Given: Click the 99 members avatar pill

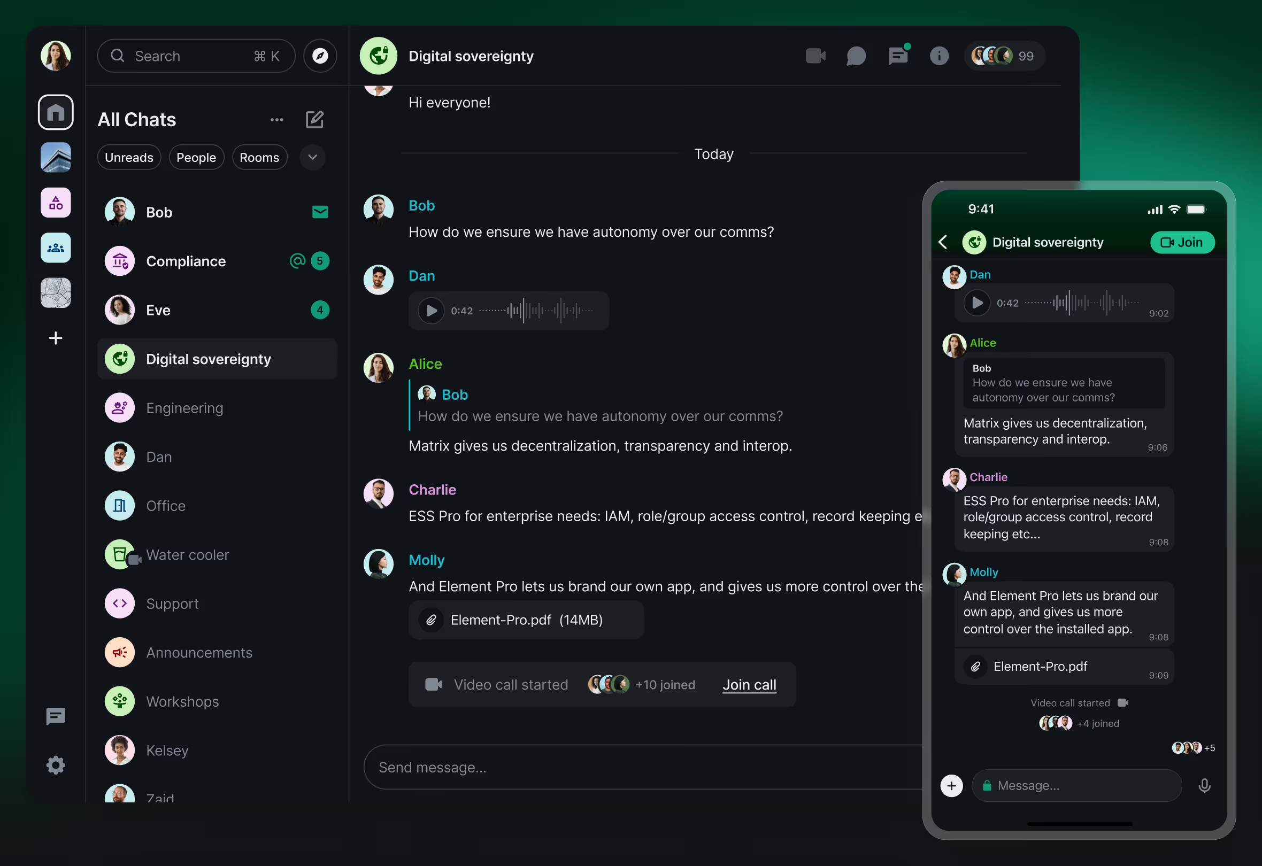Looking at the screenshot, I should (1005, 56).
